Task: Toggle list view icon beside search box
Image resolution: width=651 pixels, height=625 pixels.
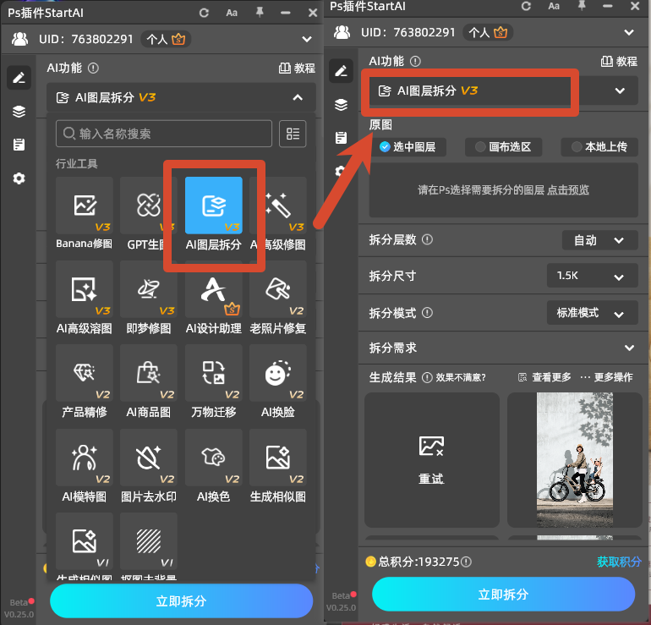Action: (x=293, y=134)
